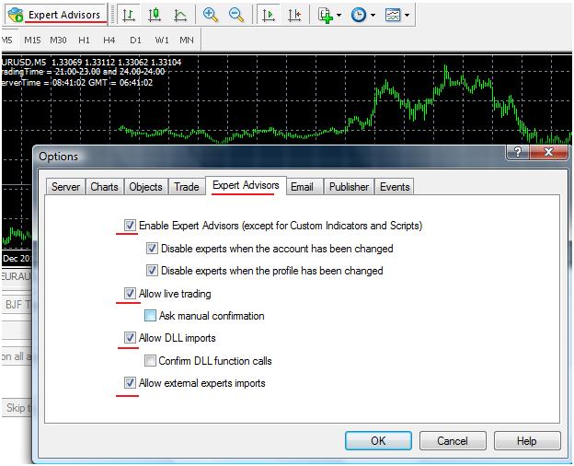Toggle Allow live trading checkbox

click(130, 294)
